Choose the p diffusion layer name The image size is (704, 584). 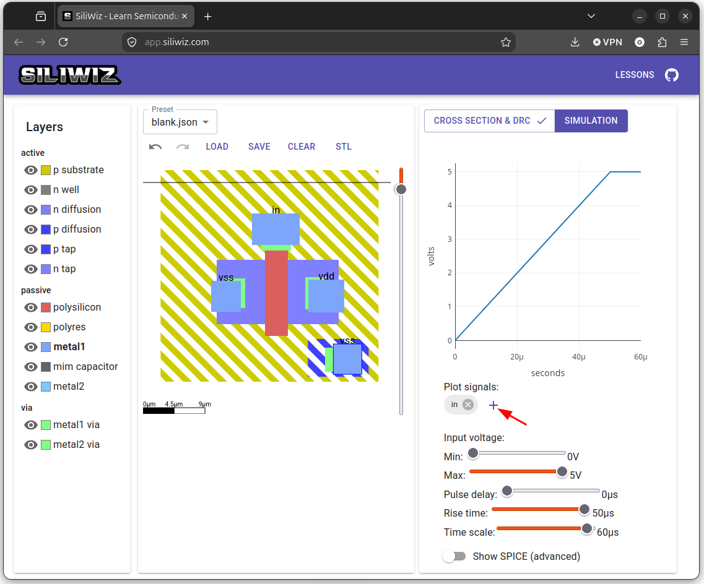point(77,229)
